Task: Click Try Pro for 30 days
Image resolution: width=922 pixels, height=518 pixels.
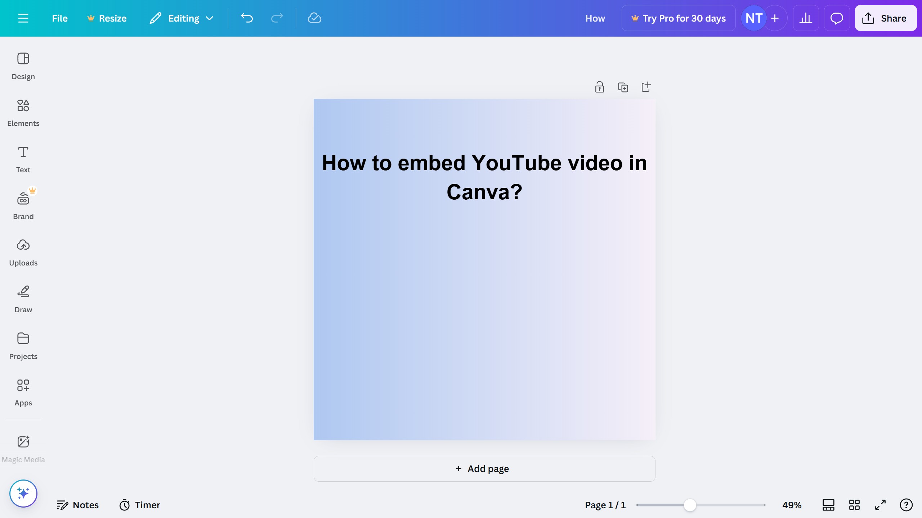Action: pos(679,18)
